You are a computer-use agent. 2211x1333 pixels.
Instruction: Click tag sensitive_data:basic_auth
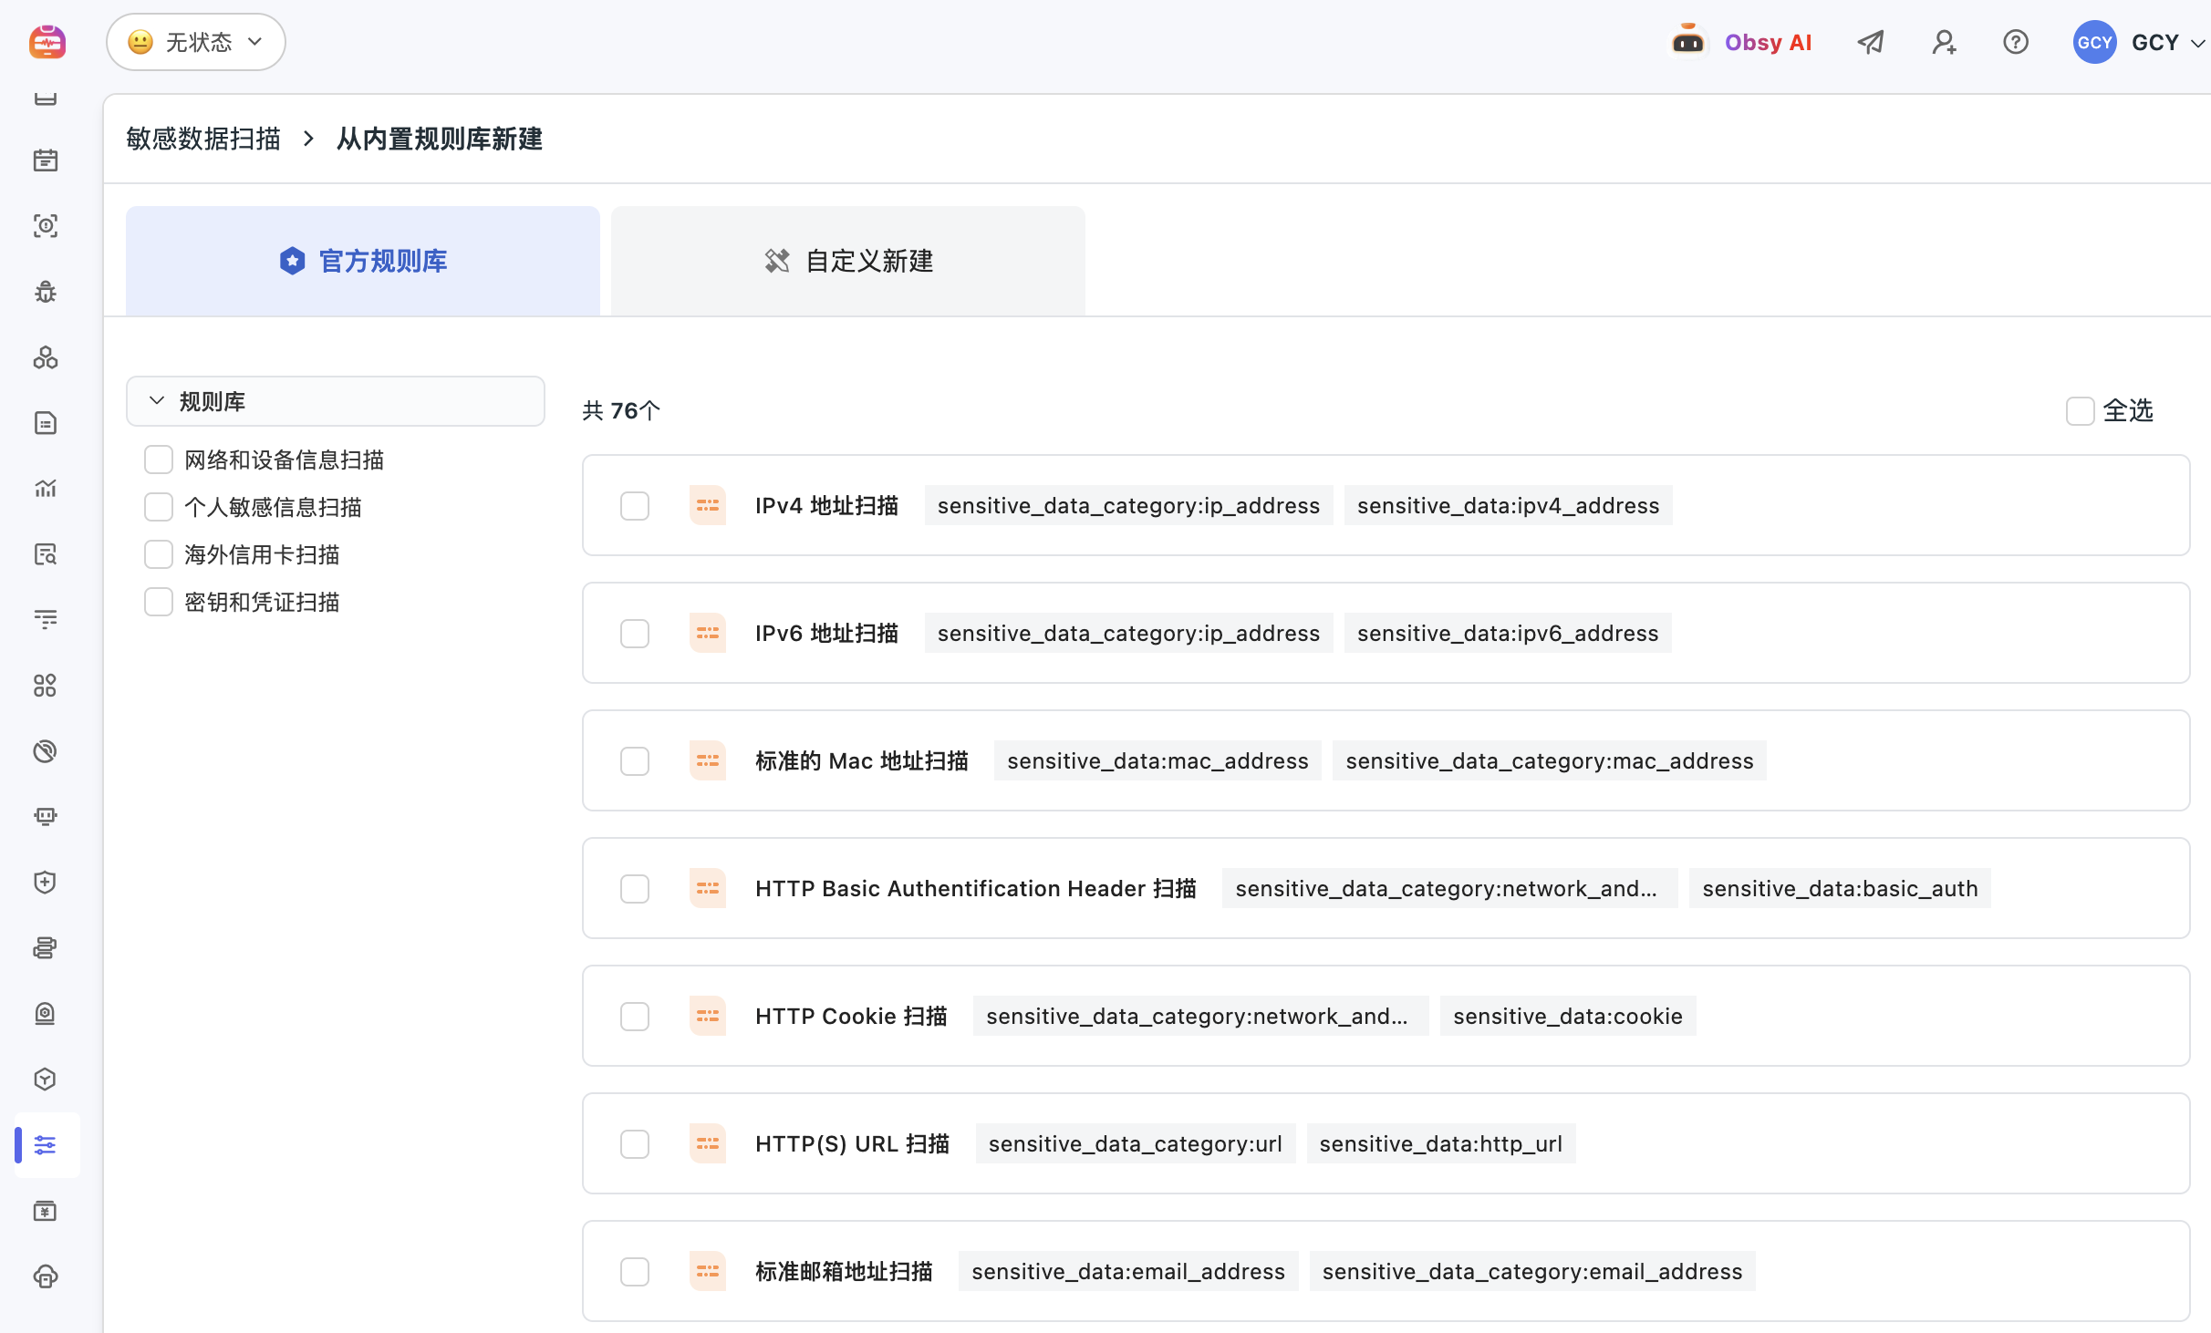(1840, 888)
